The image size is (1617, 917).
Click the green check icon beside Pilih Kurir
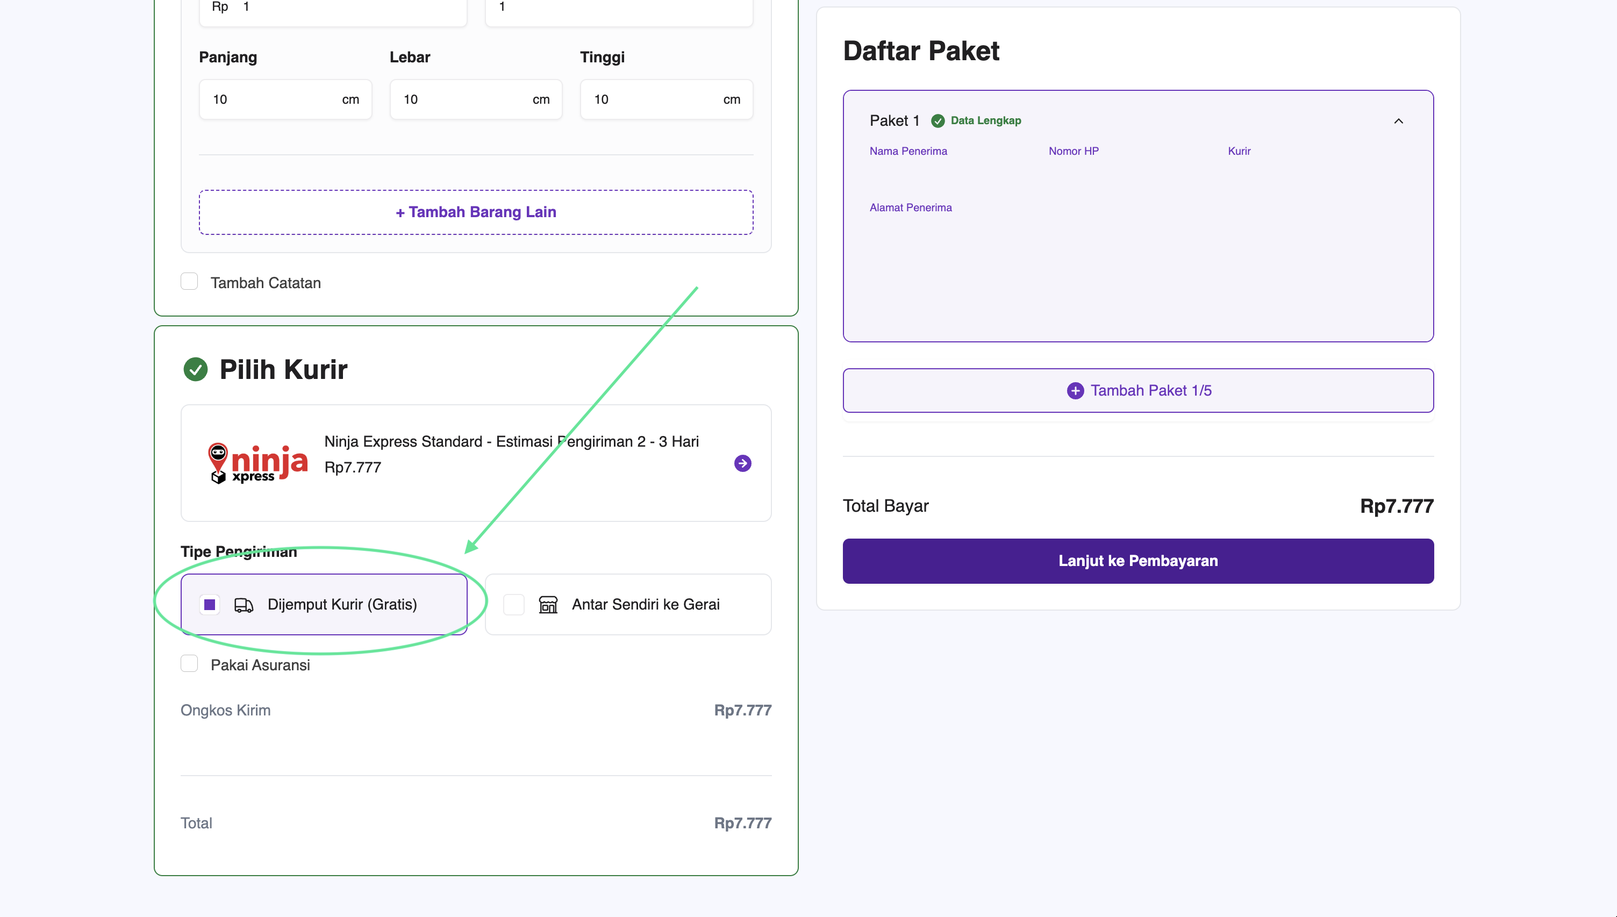(195, 369)
